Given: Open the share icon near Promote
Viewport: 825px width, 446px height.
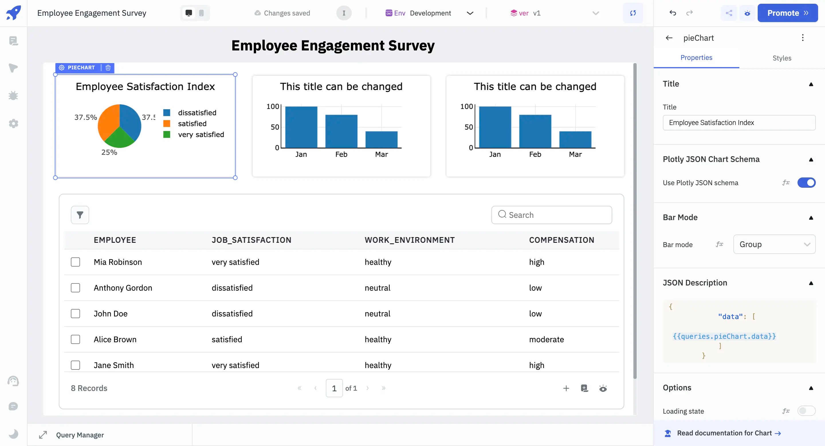Looking at the screenshot, I should click(x=729, y=13).
